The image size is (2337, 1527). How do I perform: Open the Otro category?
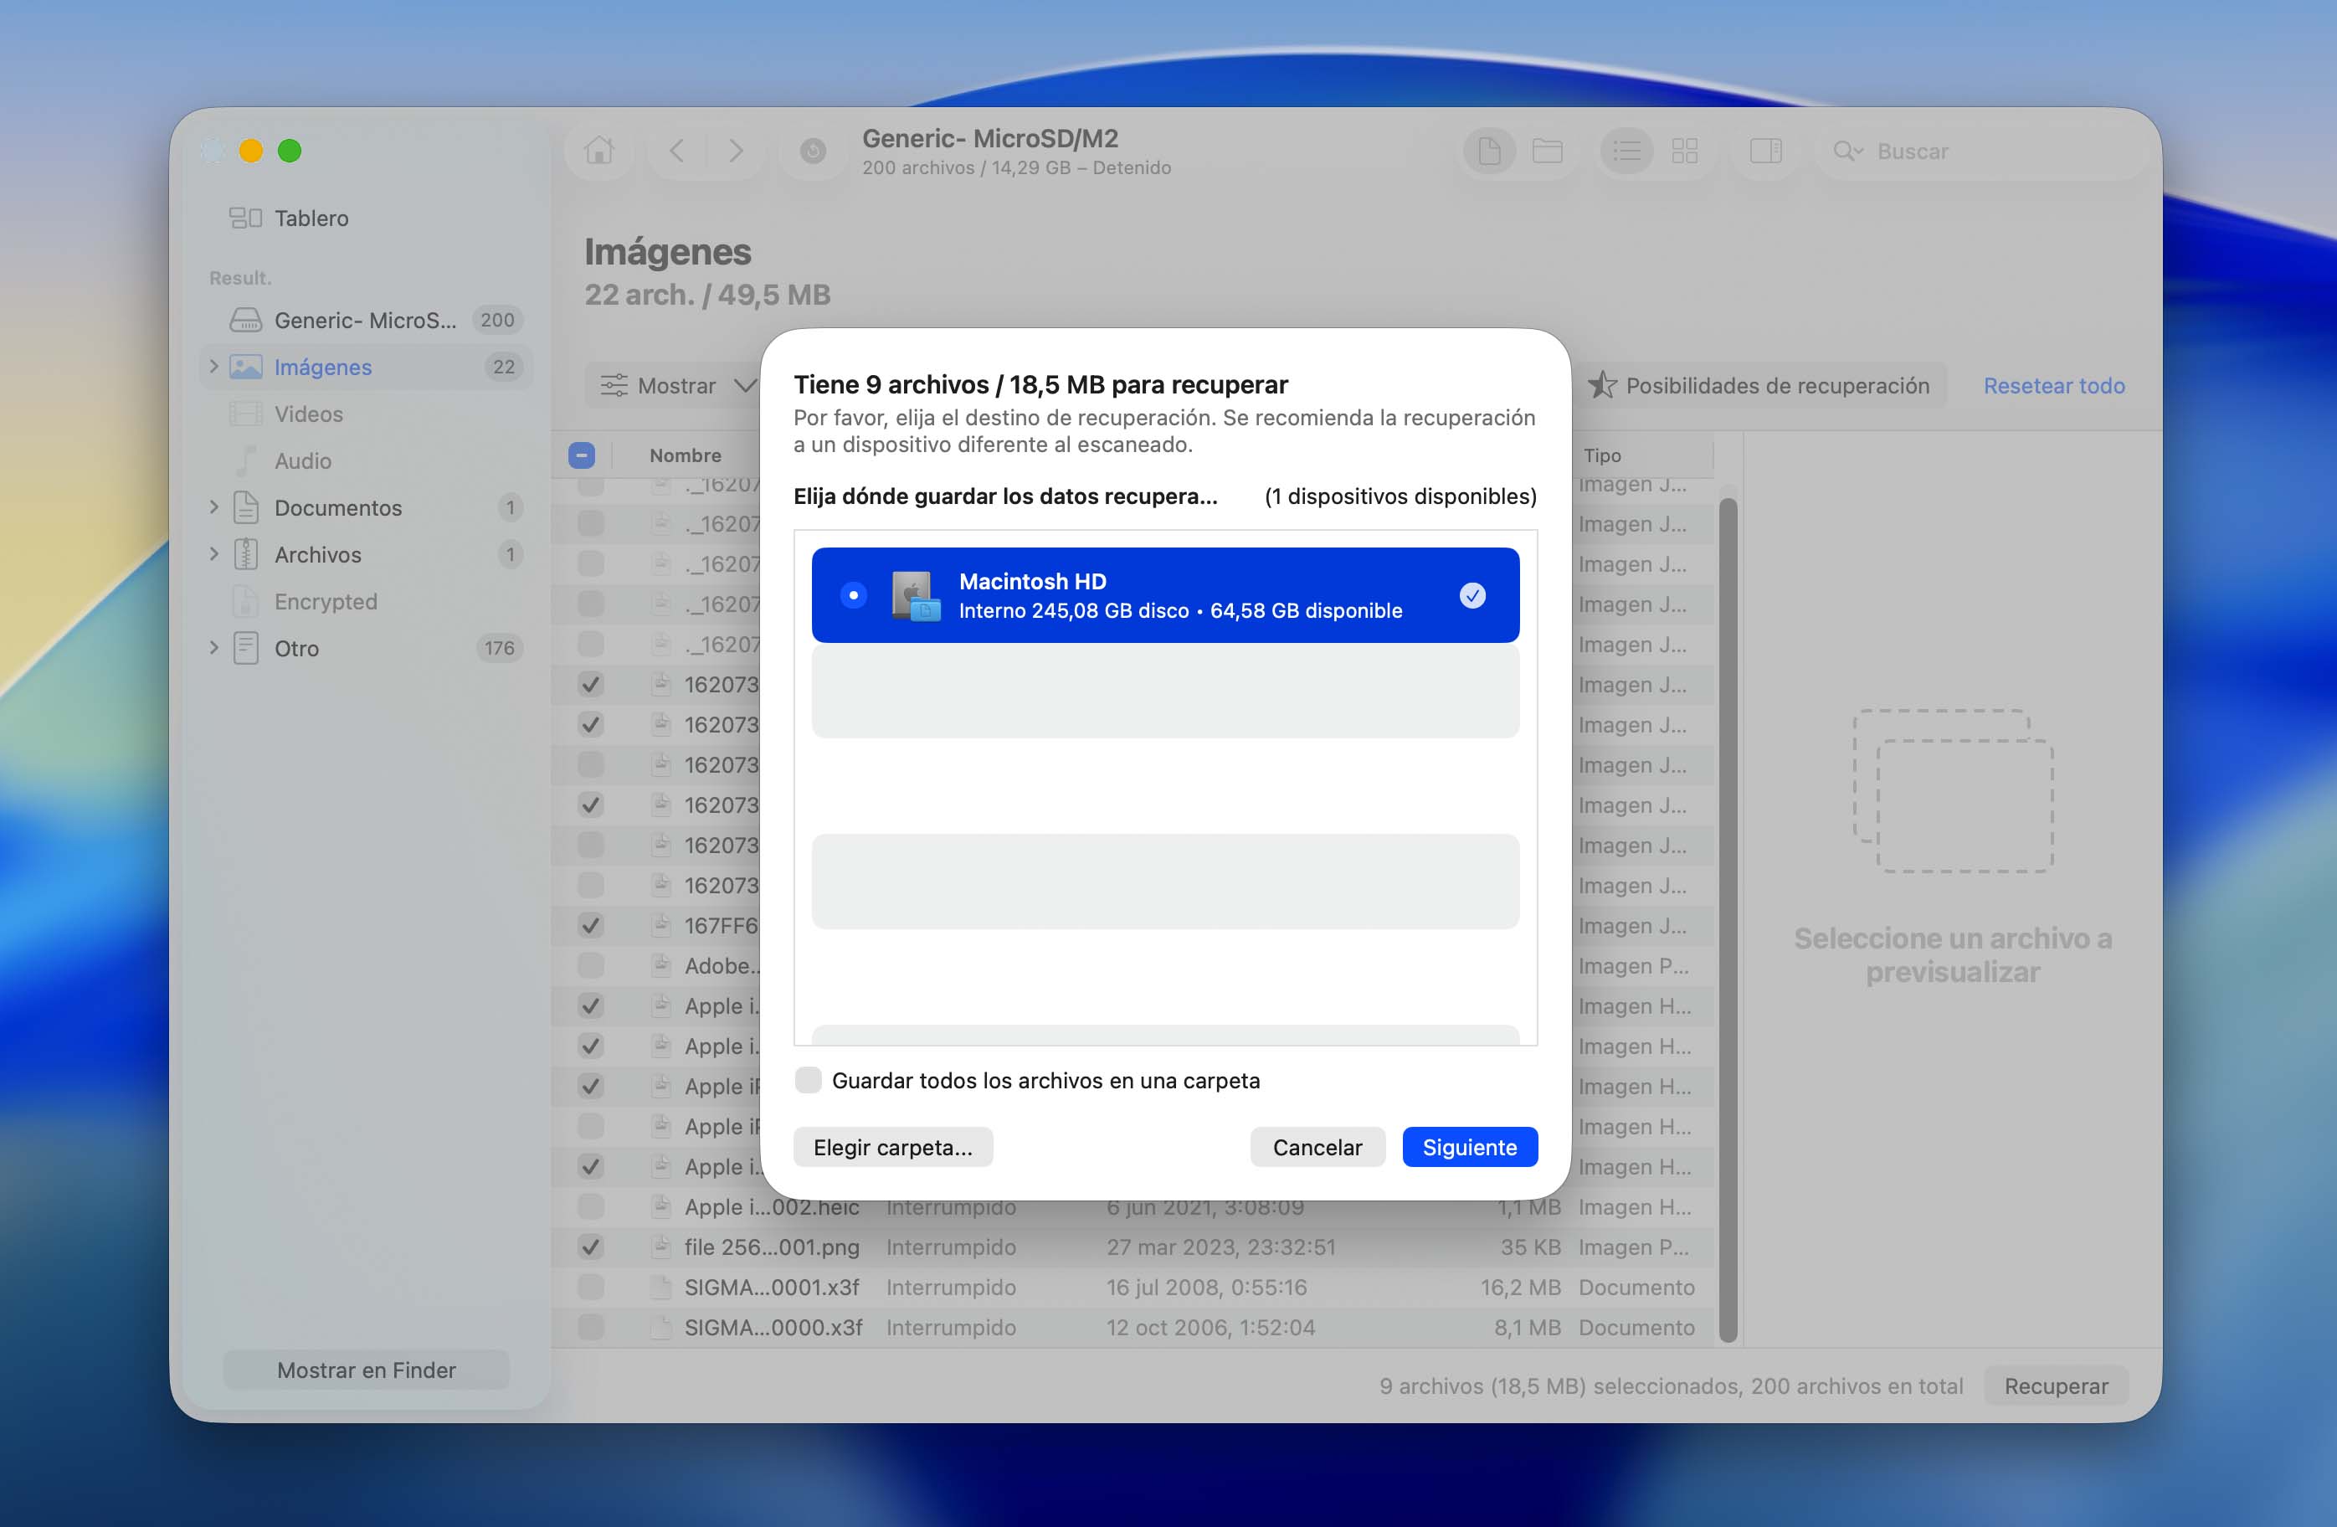pyautogui.click(x=365, y=649)
